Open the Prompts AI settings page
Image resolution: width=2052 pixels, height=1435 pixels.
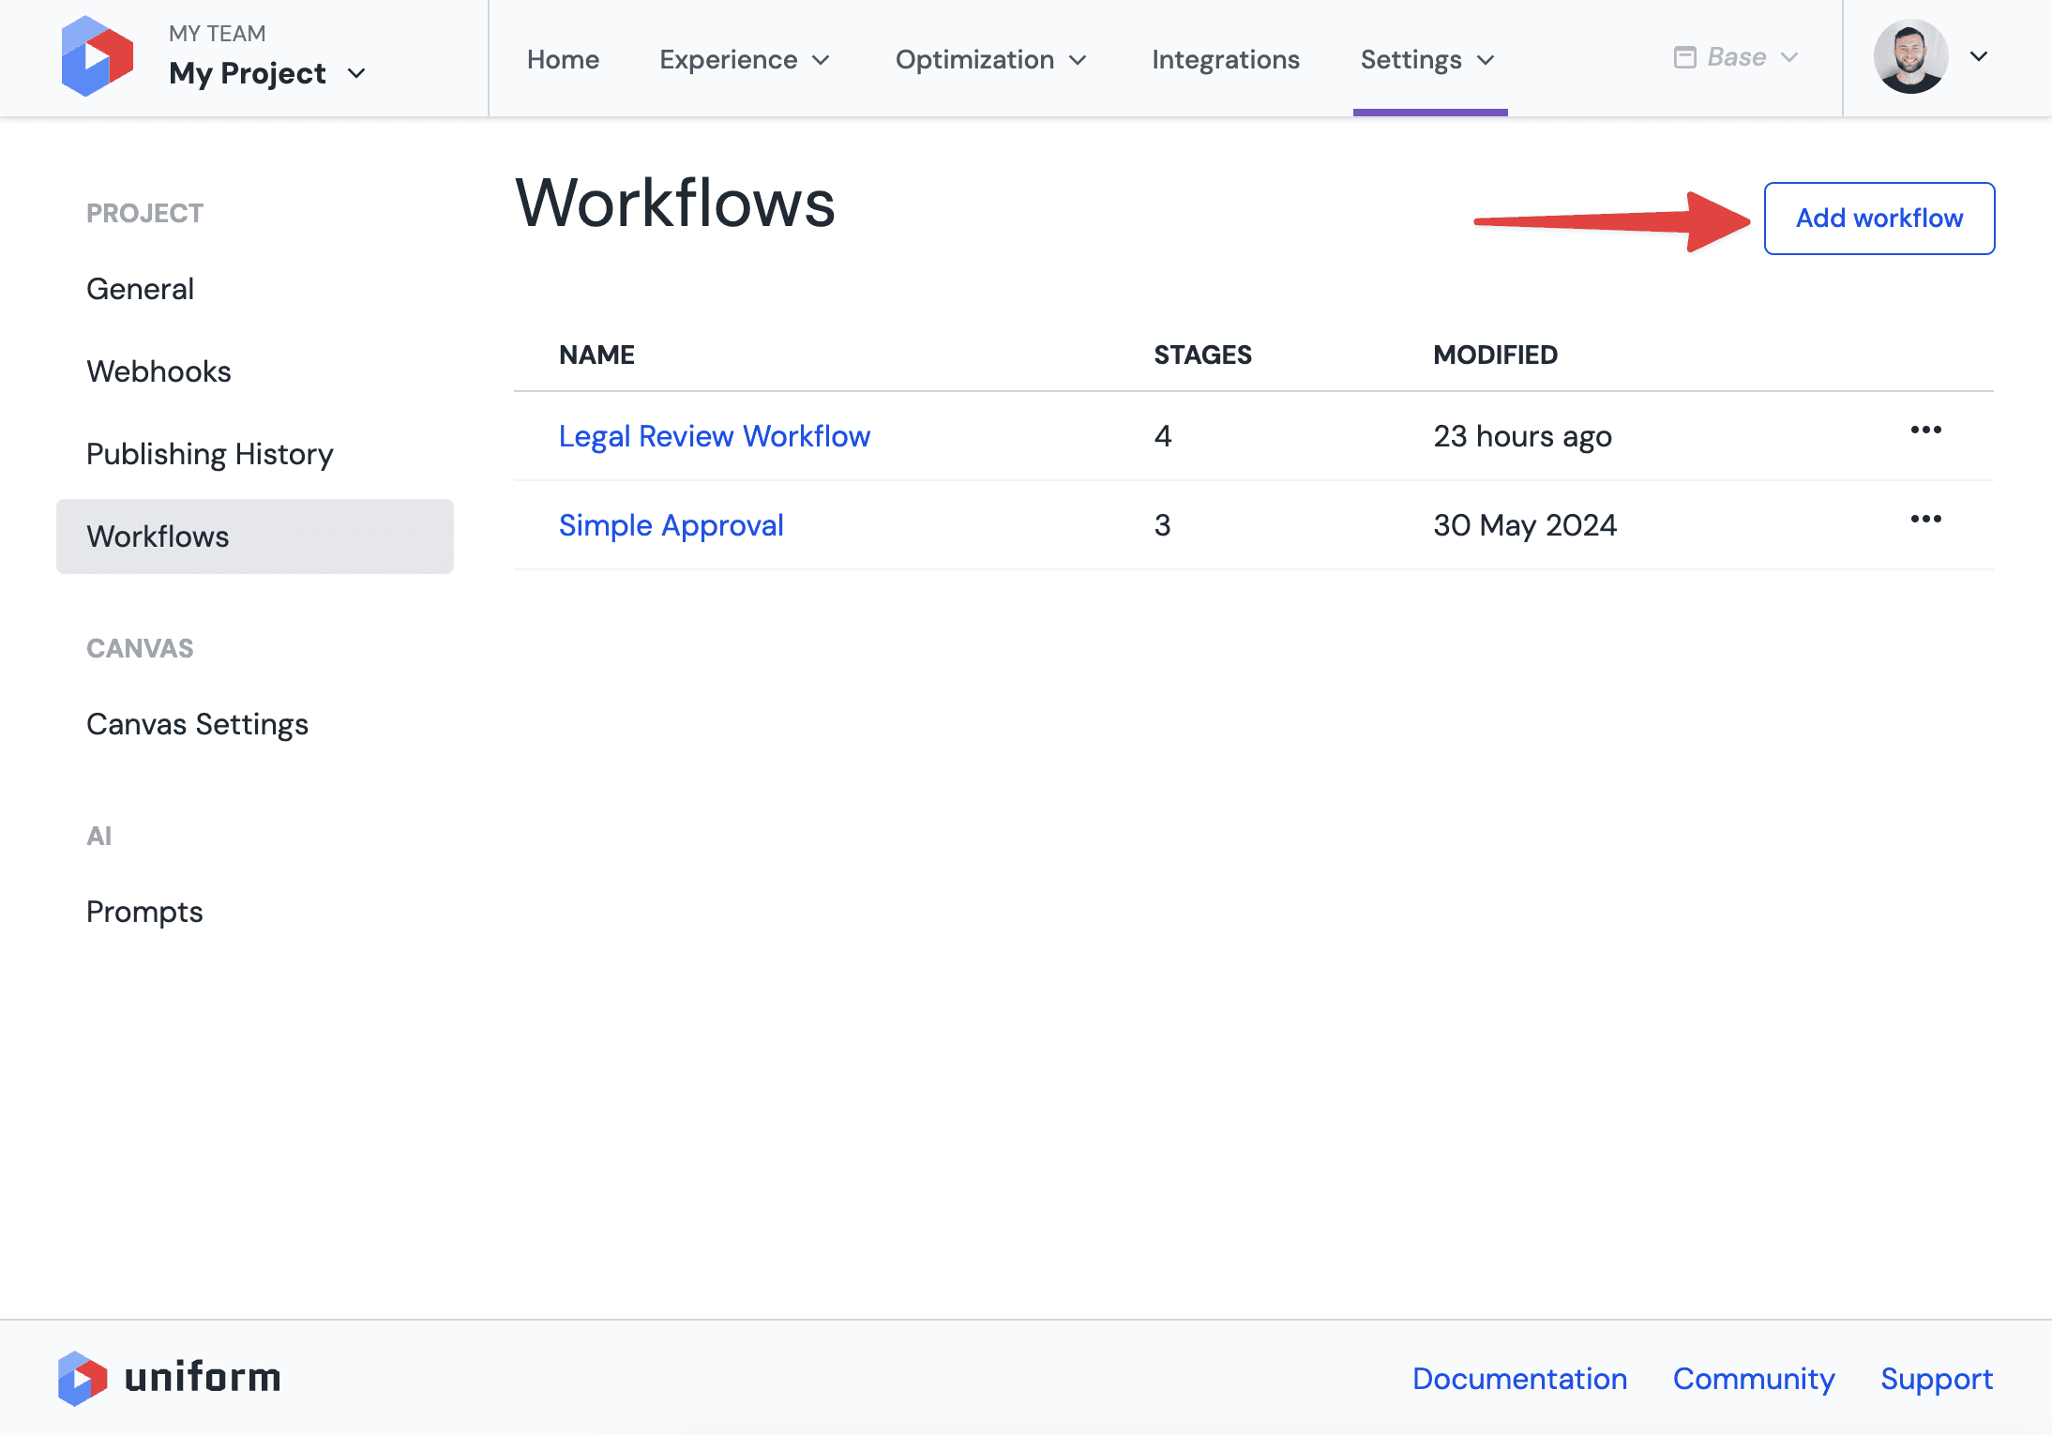tap(145, 910)
